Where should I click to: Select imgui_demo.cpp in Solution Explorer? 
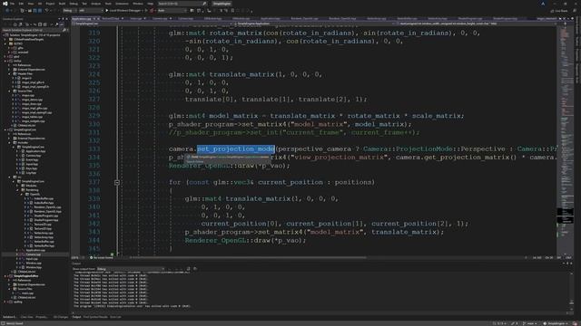click(32, 100)
